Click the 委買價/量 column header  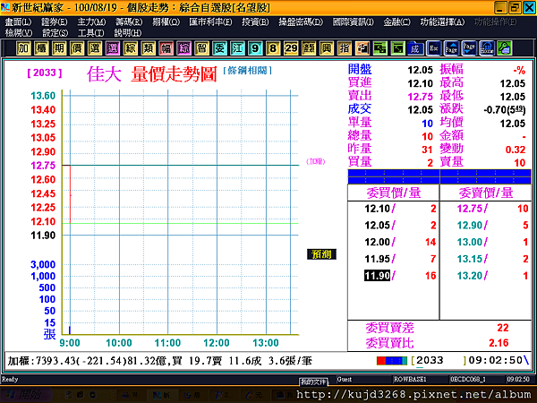click(394, 193)
